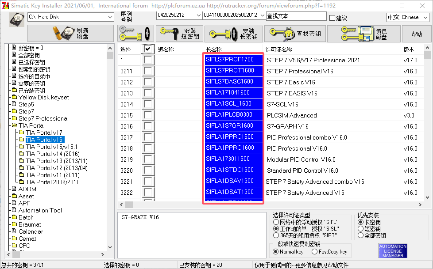Viewport: 433px width, 269px height.
Task: Select TIA Portal v15/v15.1 folder
Action: click(x=52, y=147)
